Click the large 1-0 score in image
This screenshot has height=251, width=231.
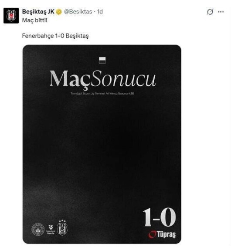[159, 217]
